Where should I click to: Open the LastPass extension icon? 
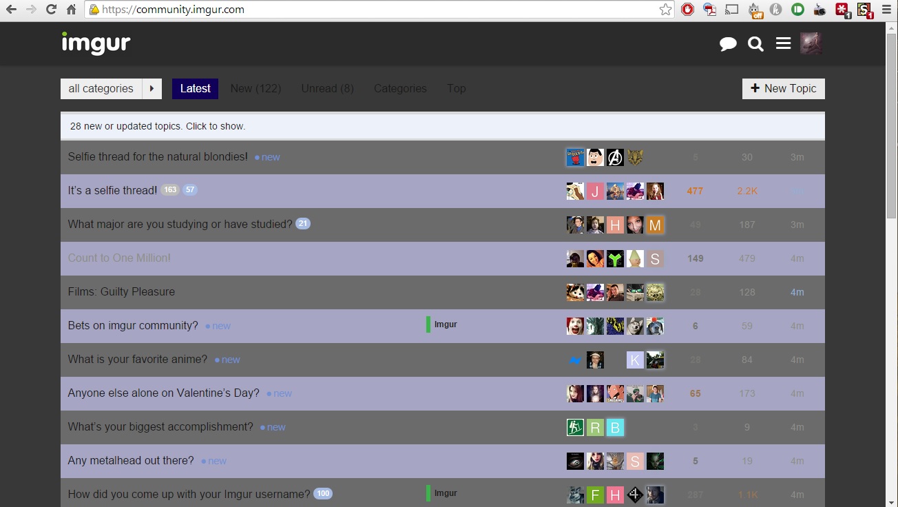pos(843,10)
